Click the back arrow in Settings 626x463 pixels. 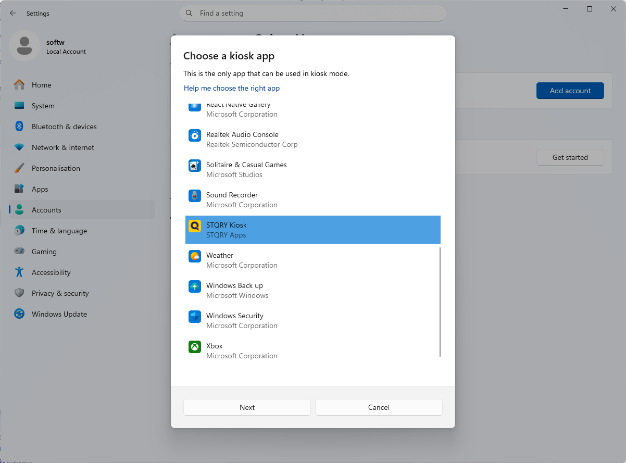click(x=12, y=13)
